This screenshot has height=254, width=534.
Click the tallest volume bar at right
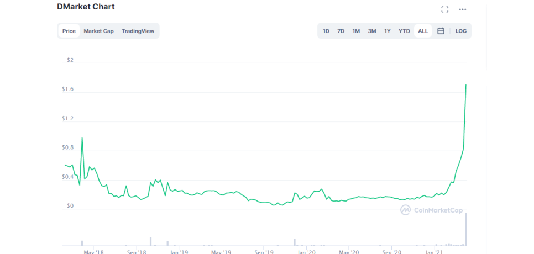pos(466,229)
